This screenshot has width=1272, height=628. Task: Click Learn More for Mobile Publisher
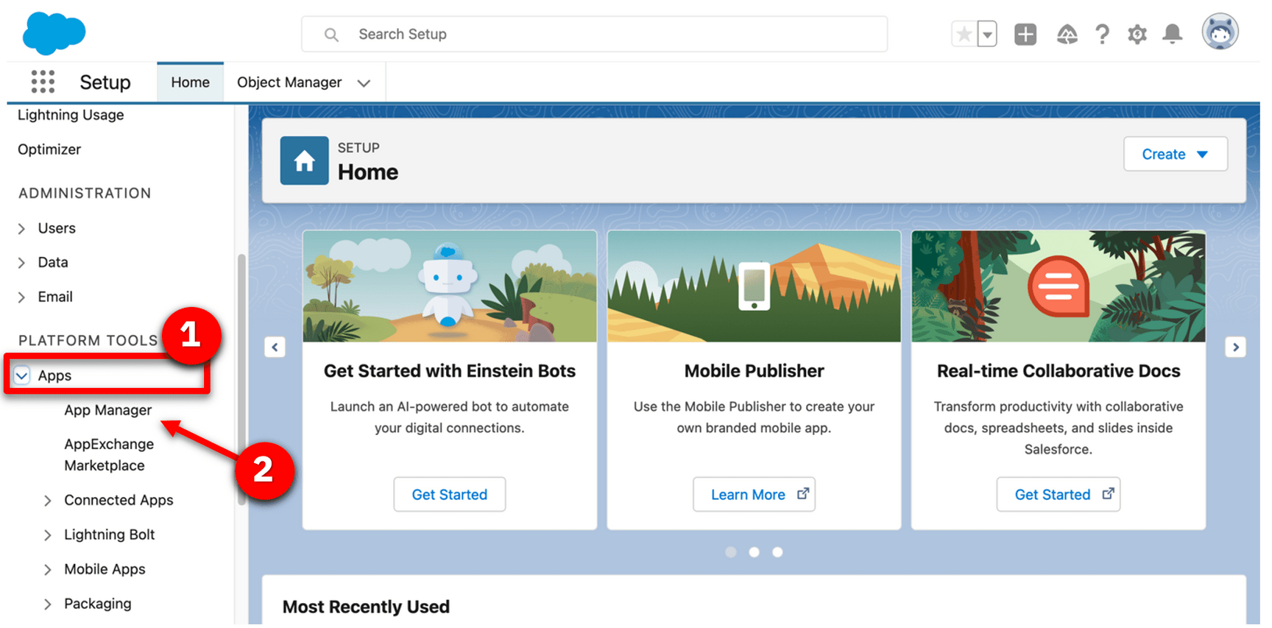(753, 495)
